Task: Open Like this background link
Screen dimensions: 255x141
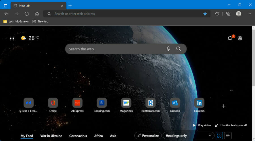Action: click(231, 125)
